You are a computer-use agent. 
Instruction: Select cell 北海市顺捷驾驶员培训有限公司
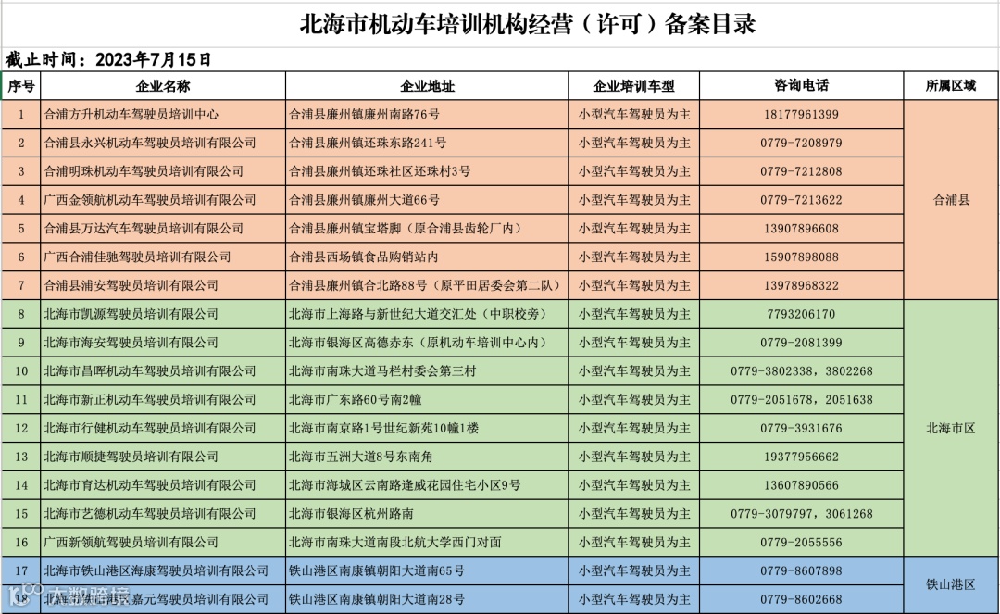pyautogui.click(x=163, y=457)
